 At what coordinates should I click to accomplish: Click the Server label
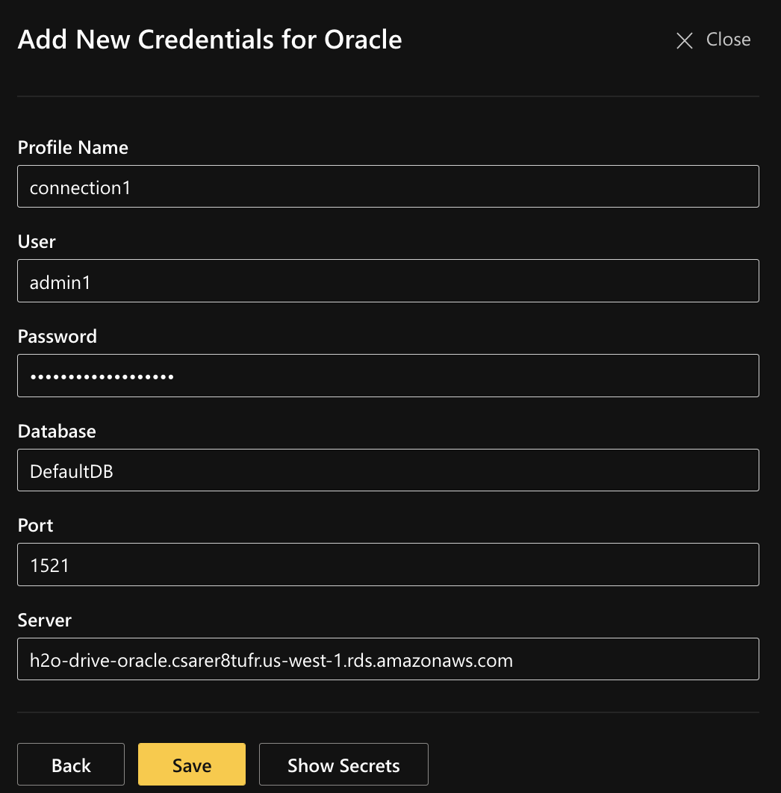coord(44,620)
